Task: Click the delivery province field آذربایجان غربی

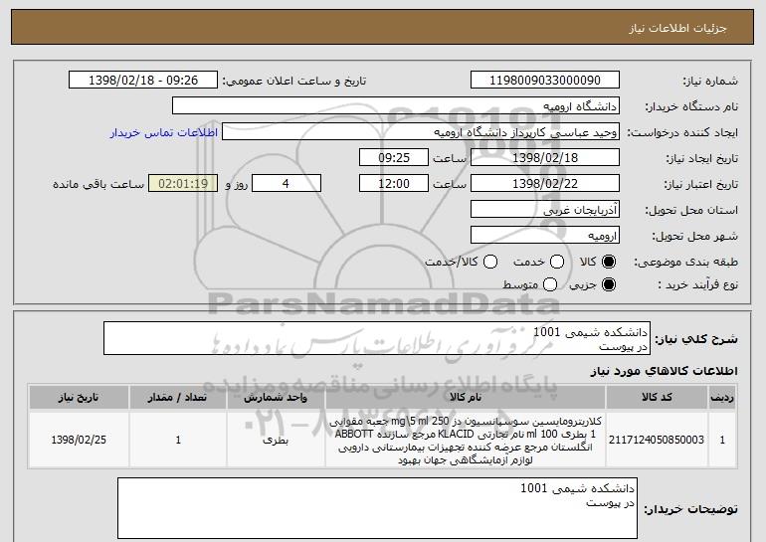Action: coord(545,209)
